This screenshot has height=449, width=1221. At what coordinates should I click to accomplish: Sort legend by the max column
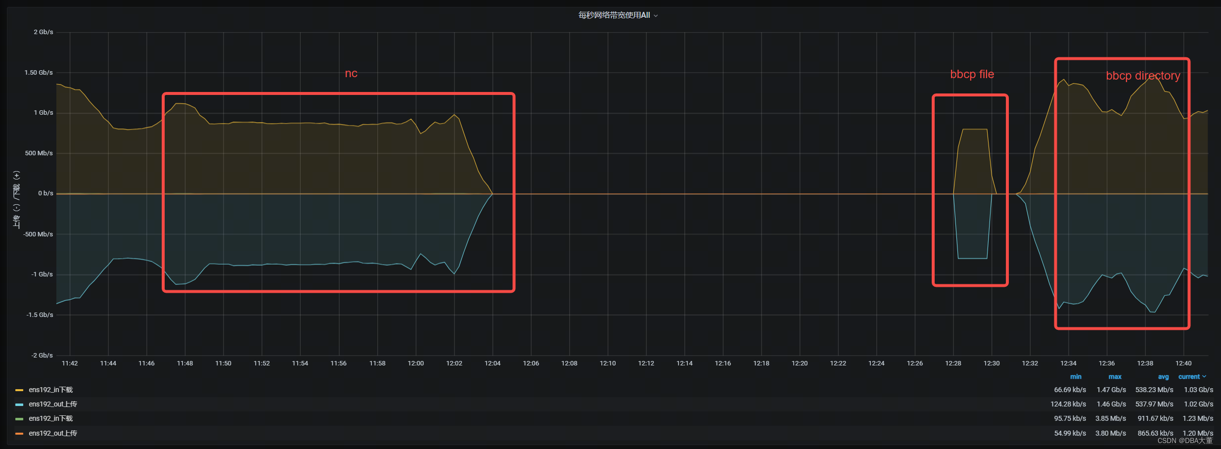[x=1115, y=377]
